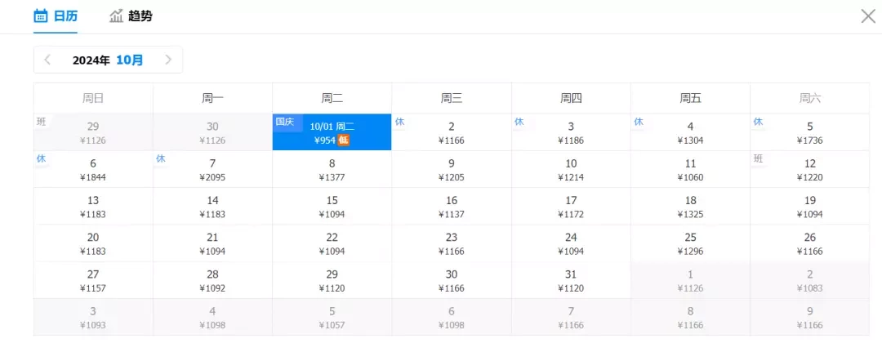Choose October 27 priced ¥1157

tap(93, 281)
